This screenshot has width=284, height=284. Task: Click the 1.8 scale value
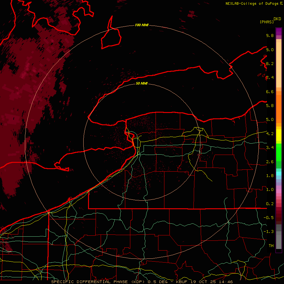(270, 176)
